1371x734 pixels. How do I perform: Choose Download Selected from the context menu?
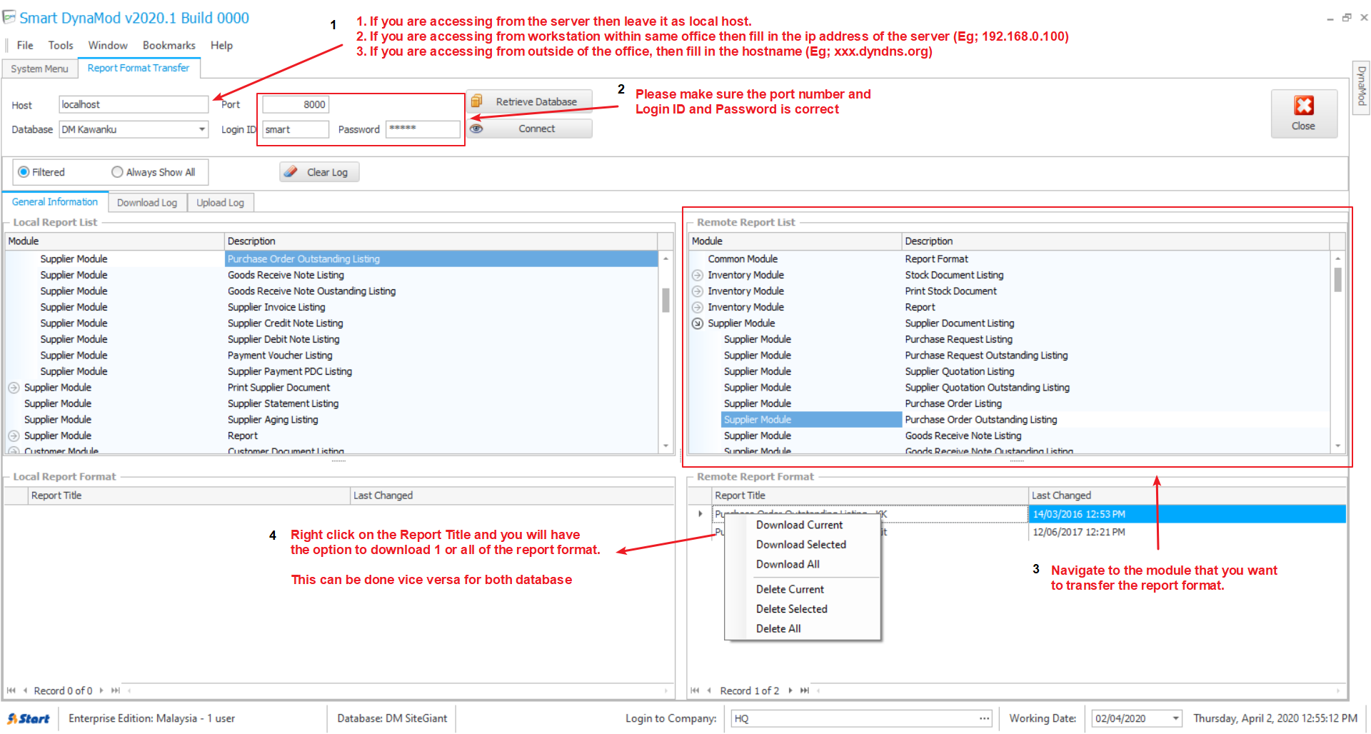click(x=800, y=544)
